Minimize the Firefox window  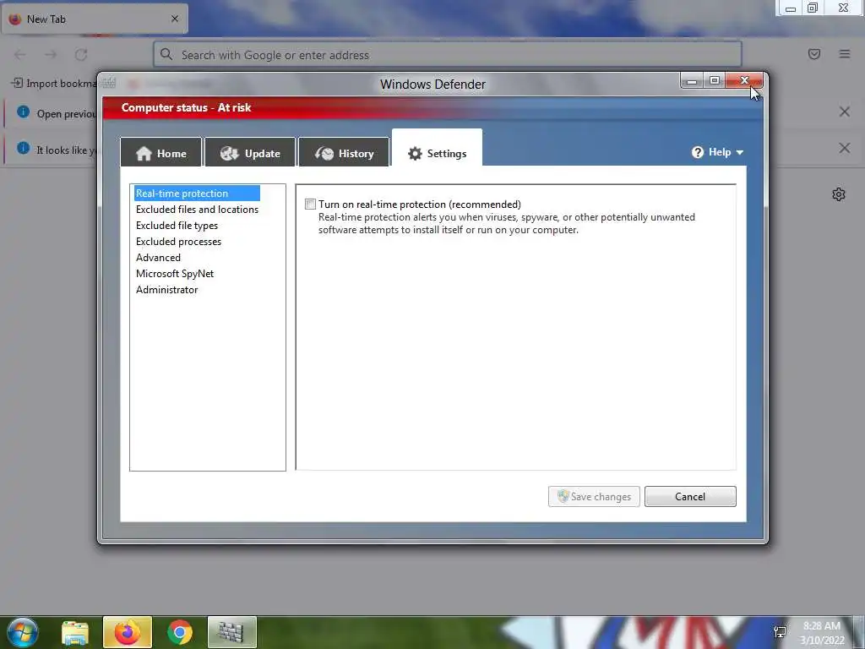click(791, 8)
